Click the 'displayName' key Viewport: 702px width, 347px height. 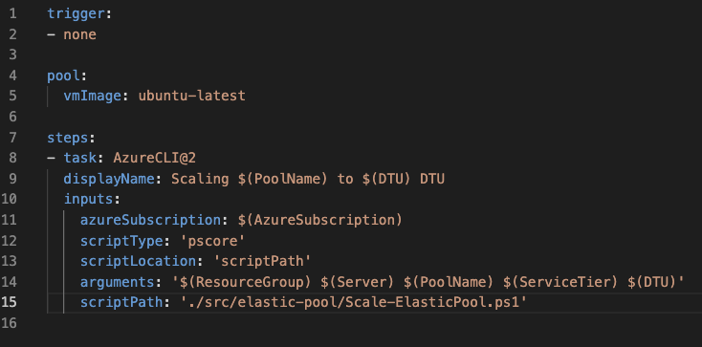pyautogui.click(x=109, y=179)
